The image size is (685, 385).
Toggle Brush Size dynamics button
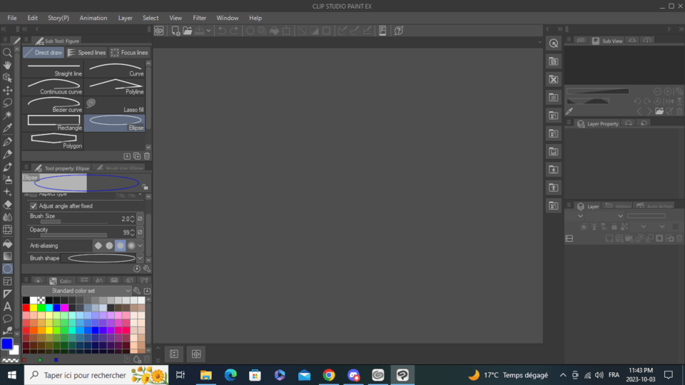(141, 219)
